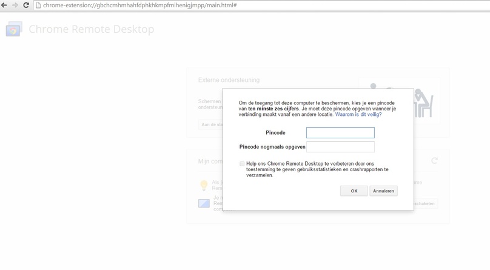490x270 pixels.
Task: Click the lightbulb tip icon behind the dialog
Action: 204,185
